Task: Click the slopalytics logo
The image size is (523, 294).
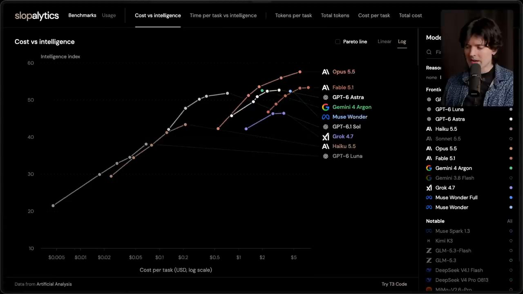Action: pyautogui.click(x=37, y=16)
